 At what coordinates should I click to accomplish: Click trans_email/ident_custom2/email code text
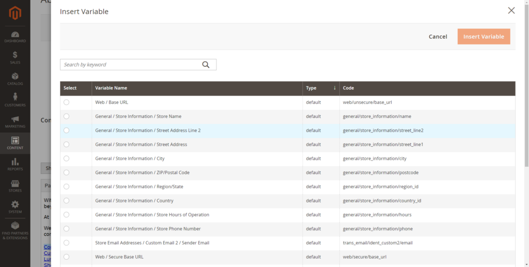coord(378,243)
